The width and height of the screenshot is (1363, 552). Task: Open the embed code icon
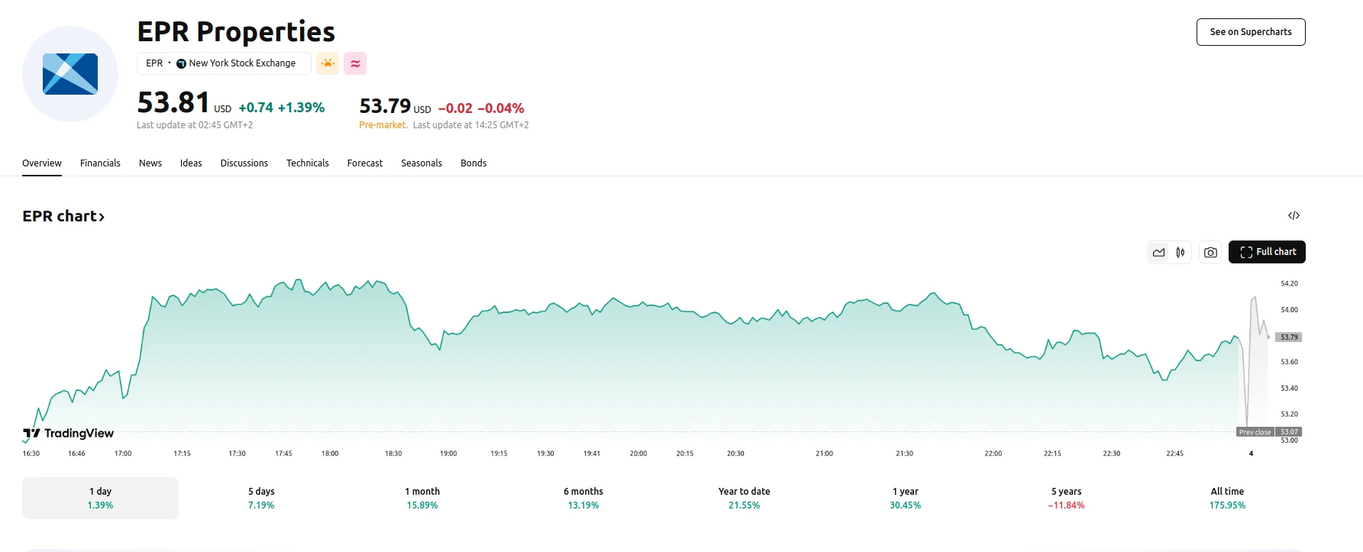(1294, 215)
